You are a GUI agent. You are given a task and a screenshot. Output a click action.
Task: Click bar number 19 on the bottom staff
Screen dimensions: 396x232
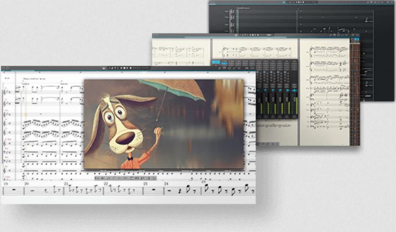pyautogui.click(x=5, y=184)
